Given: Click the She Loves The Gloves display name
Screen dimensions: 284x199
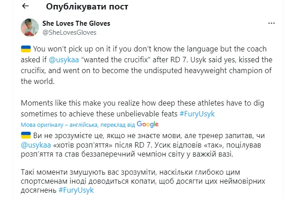Looking at the screenshot, I should pyautogui.click(x=76, y=23).
